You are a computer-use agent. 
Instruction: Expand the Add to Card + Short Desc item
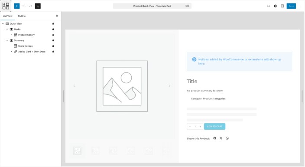coord(11,52)
